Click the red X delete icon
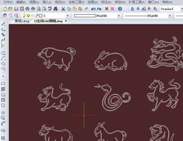Image resolution: width=183 pixels, height=141 pixels. point(107,9)
